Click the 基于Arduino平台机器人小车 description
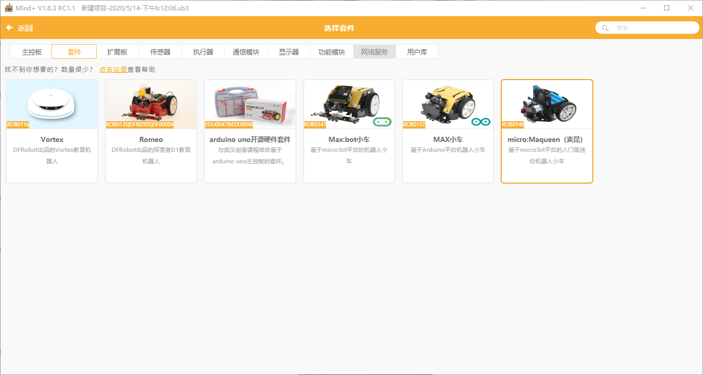The height and width of the screenshot is (375, 703). coord(448,150)
